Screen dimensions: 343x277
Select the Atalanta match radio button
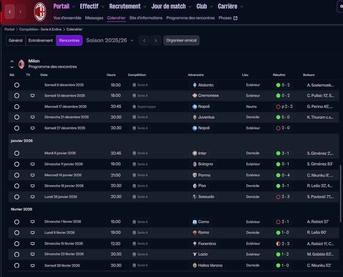(x=17, y=85)
